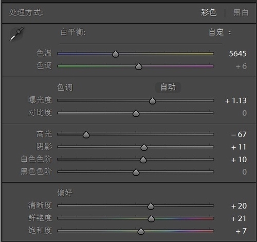Click the 黑色色阶 value 0

(x=245, y=172)
